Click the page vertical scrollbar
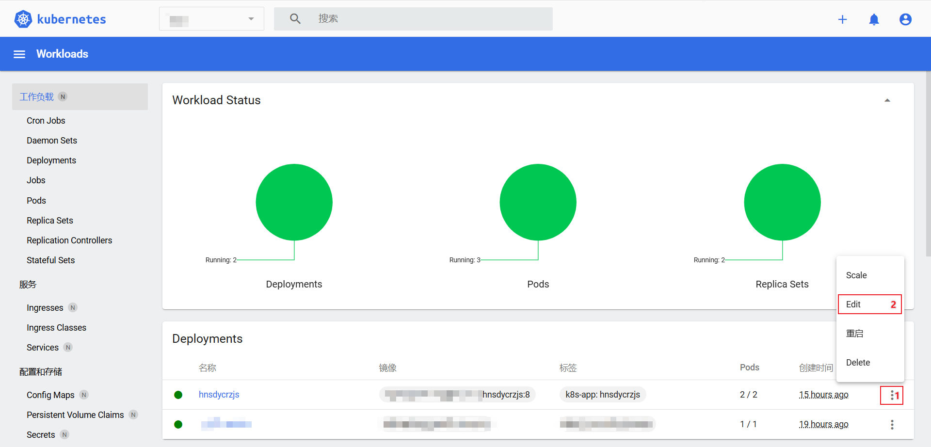The image size is (931, 447). tap(928, 165)
